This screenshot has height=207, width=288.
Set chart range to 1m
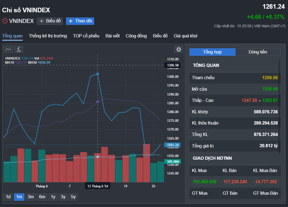[x=19, y=197]
